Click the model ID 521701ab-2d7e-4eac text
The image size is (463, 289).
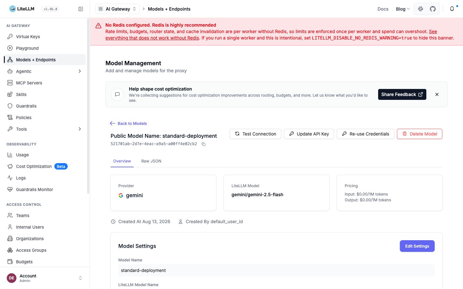coord(154,144)
